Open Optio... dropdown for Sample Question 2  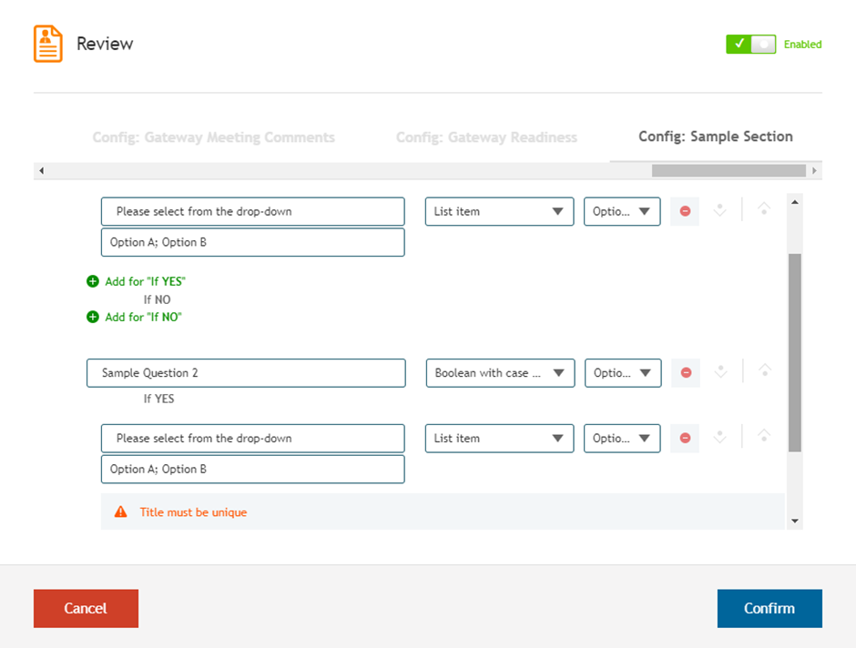(x=623, y=373)
